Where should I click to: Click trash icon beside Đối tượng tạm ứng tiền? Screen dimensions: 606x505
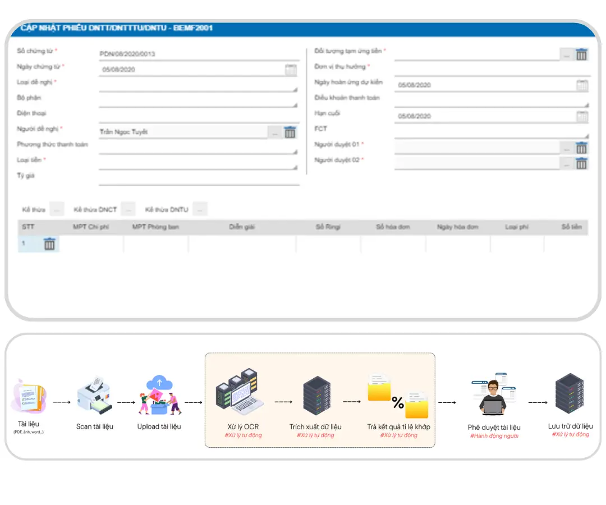pos(582,54)
